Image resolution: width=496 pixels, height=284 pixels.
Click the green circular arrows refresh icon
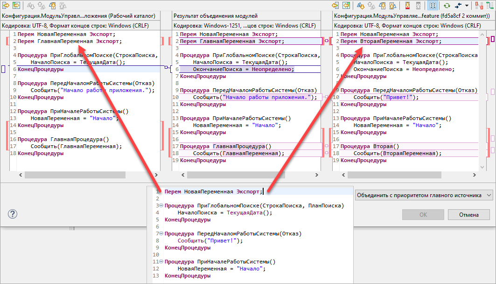447,6
